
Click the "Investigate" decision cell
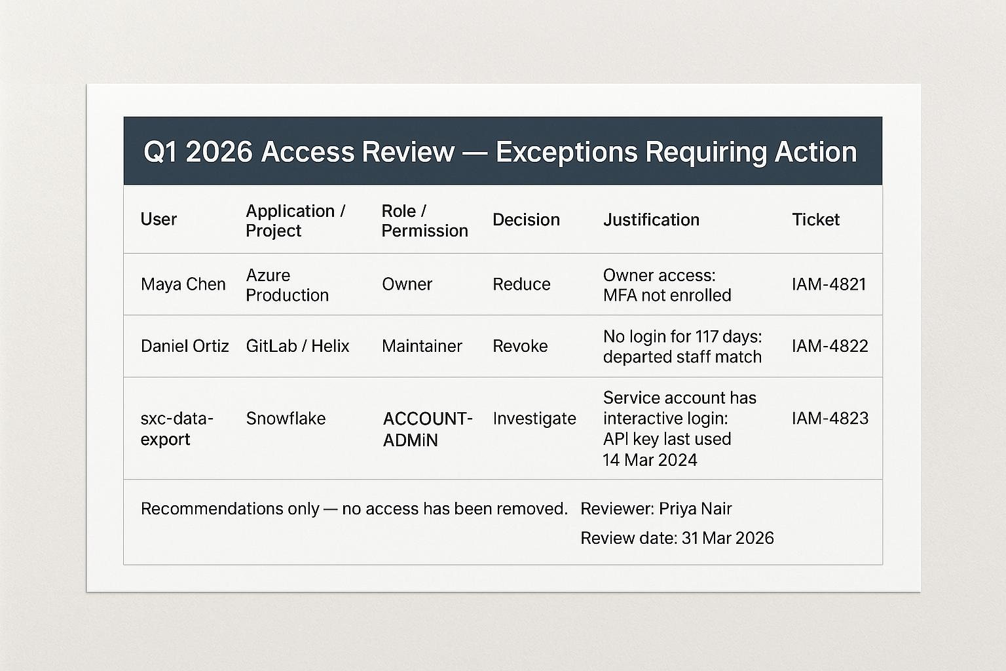pyautogui.click(x=534, y=419)
